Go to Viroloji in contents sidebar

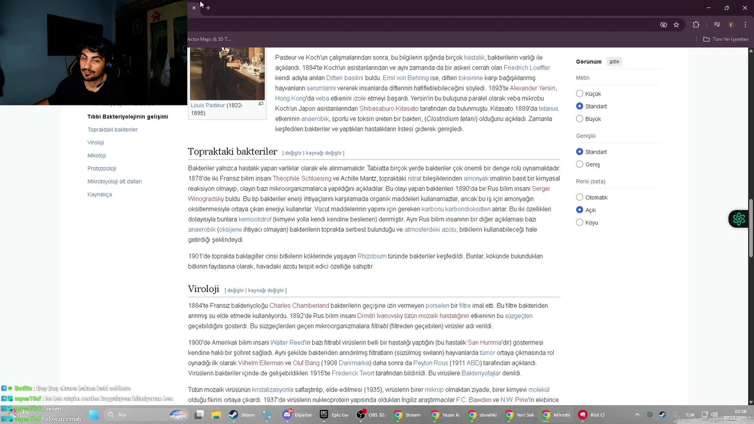tap(95, 143)
